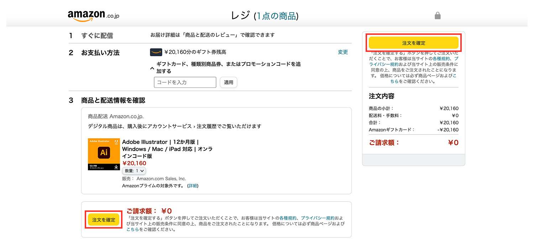
Task: Open the Adobe Illustrator product thumbnail
Action: (104, 154)
